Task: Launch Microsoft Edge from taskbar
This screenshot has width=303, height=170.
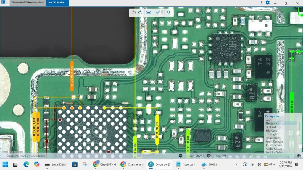Action: [x=26, y=164]
